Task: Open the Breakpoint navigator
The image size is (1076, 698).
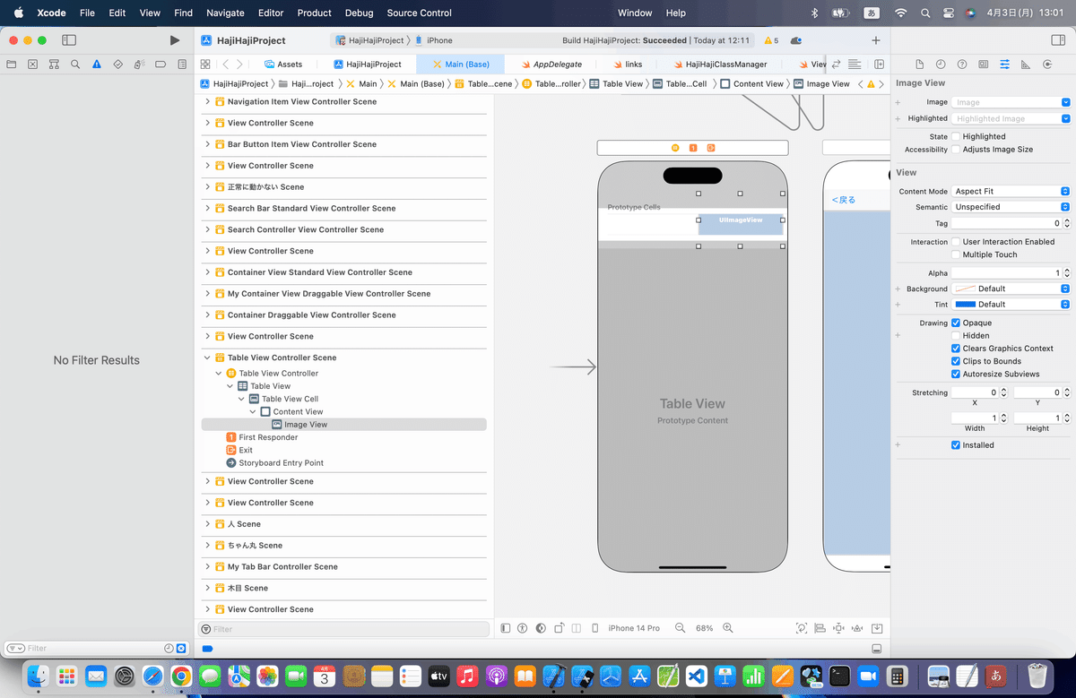Action: (161, 65)
